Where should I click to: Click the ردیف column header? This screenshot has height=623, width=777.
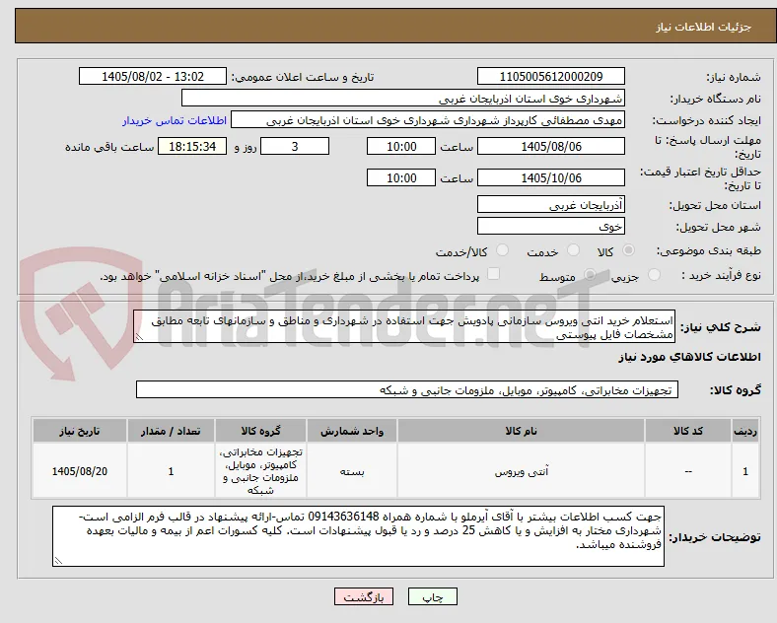(x=745, y=431)
